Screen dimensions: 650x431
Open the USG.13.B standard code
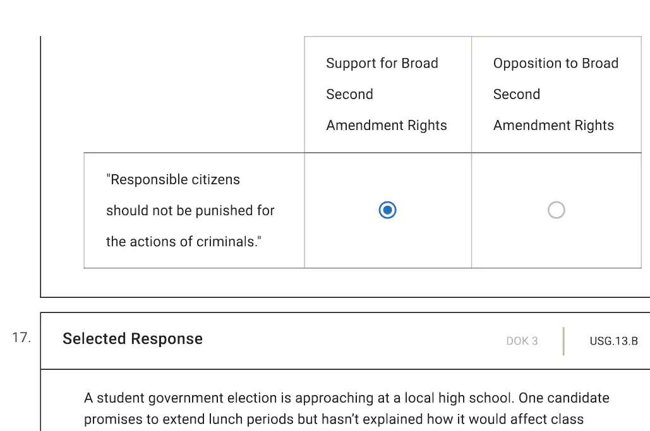pyautogui.click(x=613, y=341)
